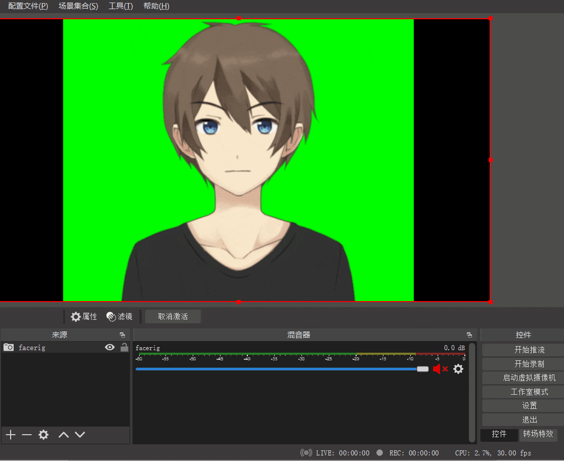564x461 pixels.
Task: Toggle facerig source visibility eye
Action: click(x=110, y=347)
